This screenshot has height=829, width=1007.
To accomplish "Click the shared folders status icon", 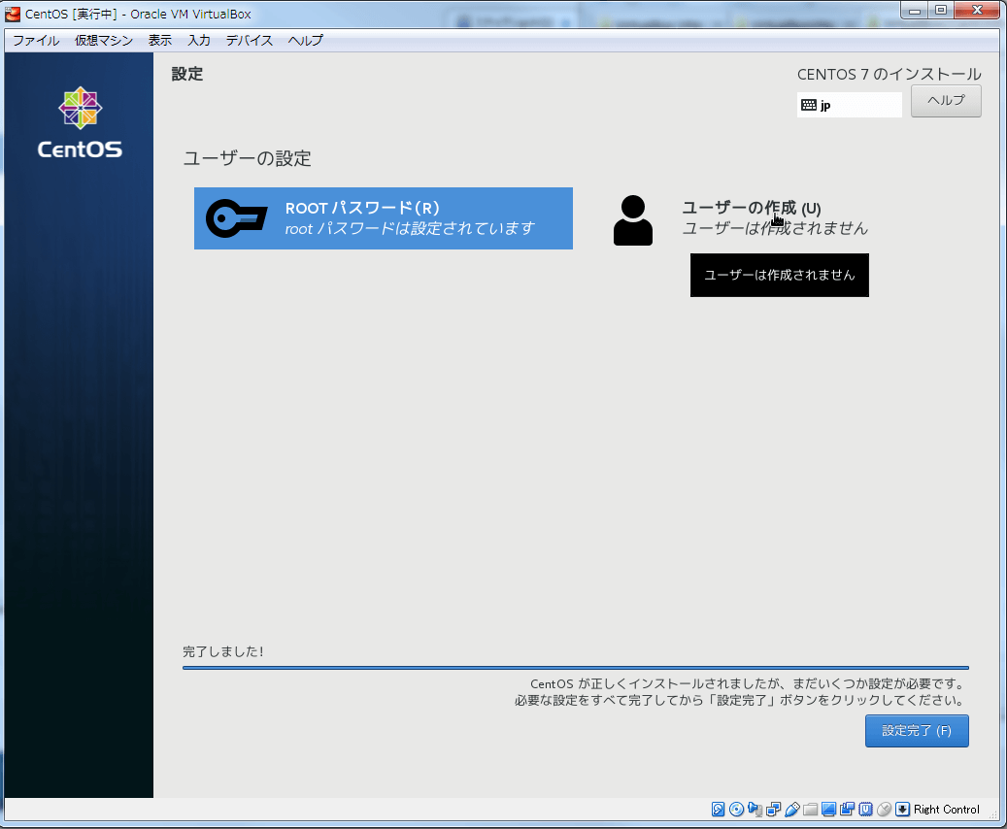I will 809,809.
